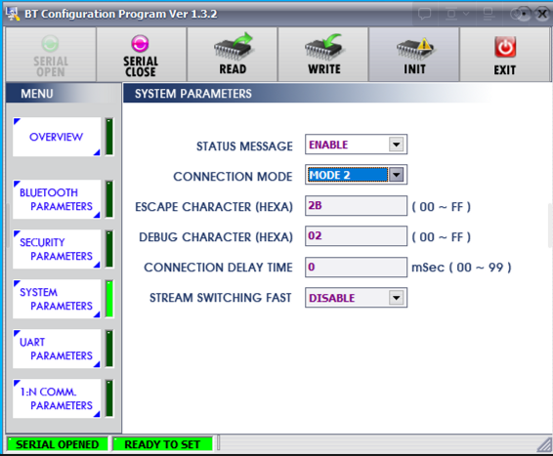The height and width of the screenshot is (456, 553).
Task: Click the DEBUG CHARACTER hex input field
Action: point(357,235)
